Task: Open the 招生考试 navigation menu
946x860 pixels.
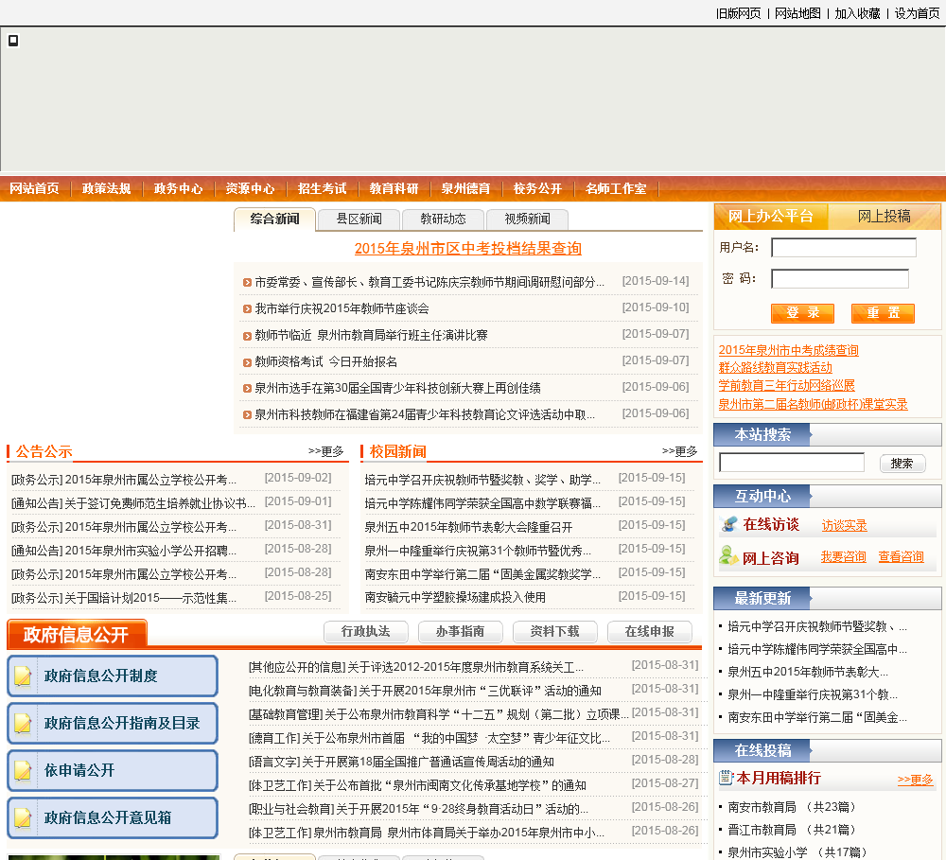Action: pos(322,188)
